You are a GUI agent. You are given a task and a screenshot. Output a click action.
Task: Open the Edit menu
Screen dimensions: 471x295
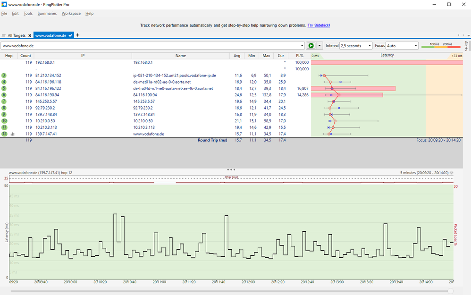tap(15, 14)
